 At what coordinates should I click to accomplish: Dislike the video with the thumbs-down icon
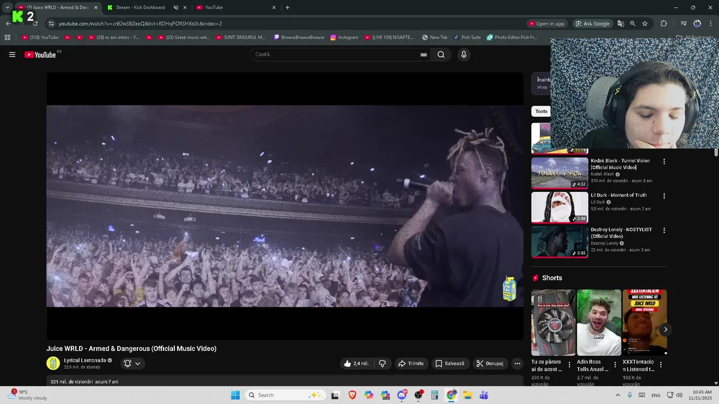pos(383,364)
